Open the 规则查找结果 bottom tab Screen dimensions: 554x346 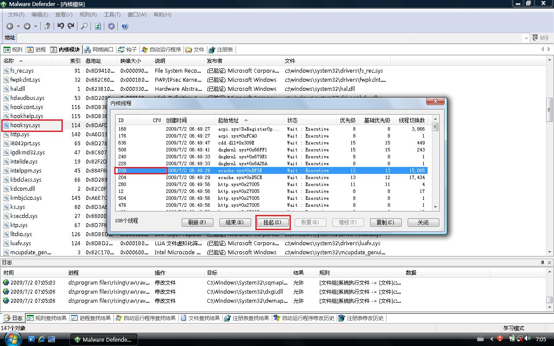47,318
